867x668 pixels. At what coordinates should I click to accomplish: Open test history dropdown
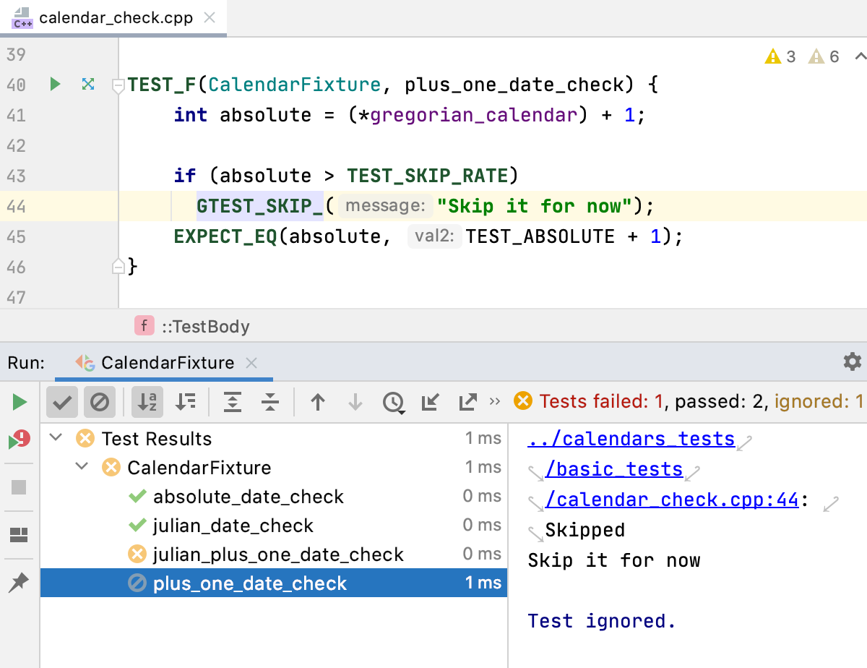click(394, 403)
